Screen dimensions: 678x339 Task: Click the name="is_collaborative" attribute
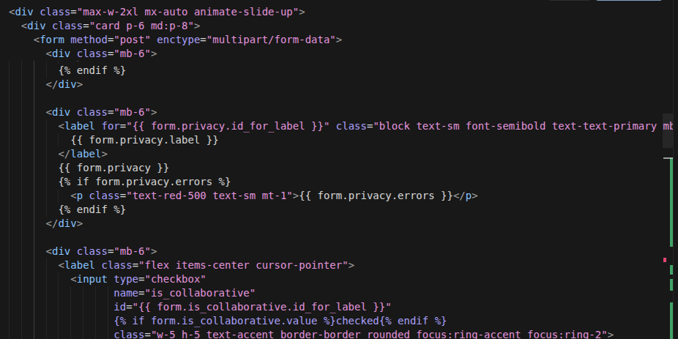click(x=184, y=293)
